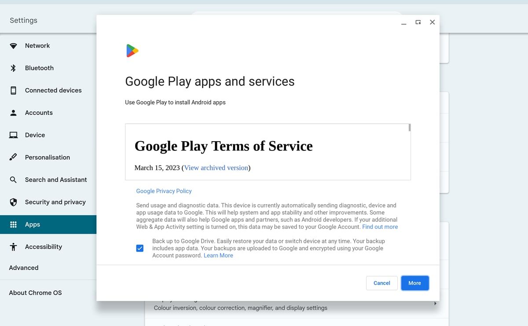Click the Google Play apps and services heading
Viewport: 528px width, 326px height.
pos(210,82)
